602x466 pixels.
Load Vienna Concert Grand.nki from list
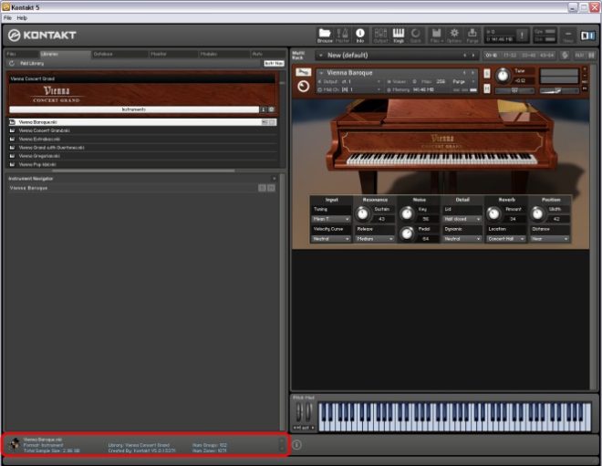[142, 130]
